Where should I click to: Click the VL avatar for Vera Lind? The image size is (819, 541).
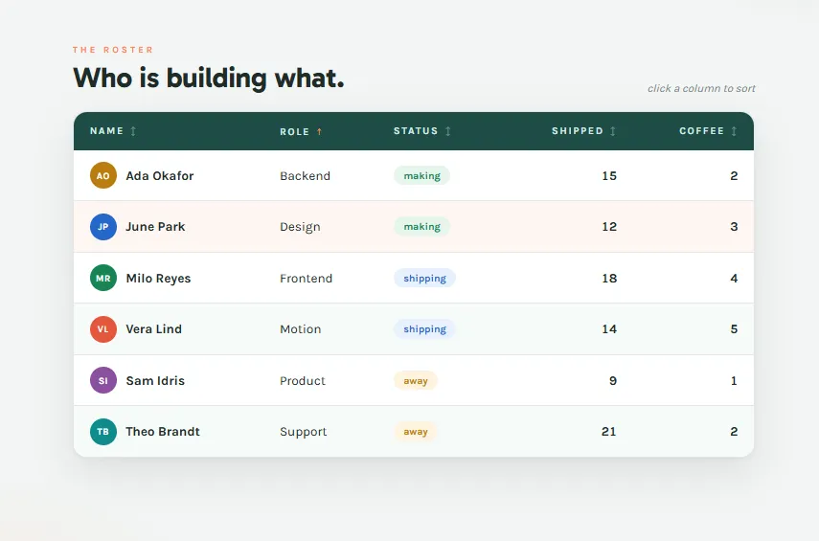[103, 329]
